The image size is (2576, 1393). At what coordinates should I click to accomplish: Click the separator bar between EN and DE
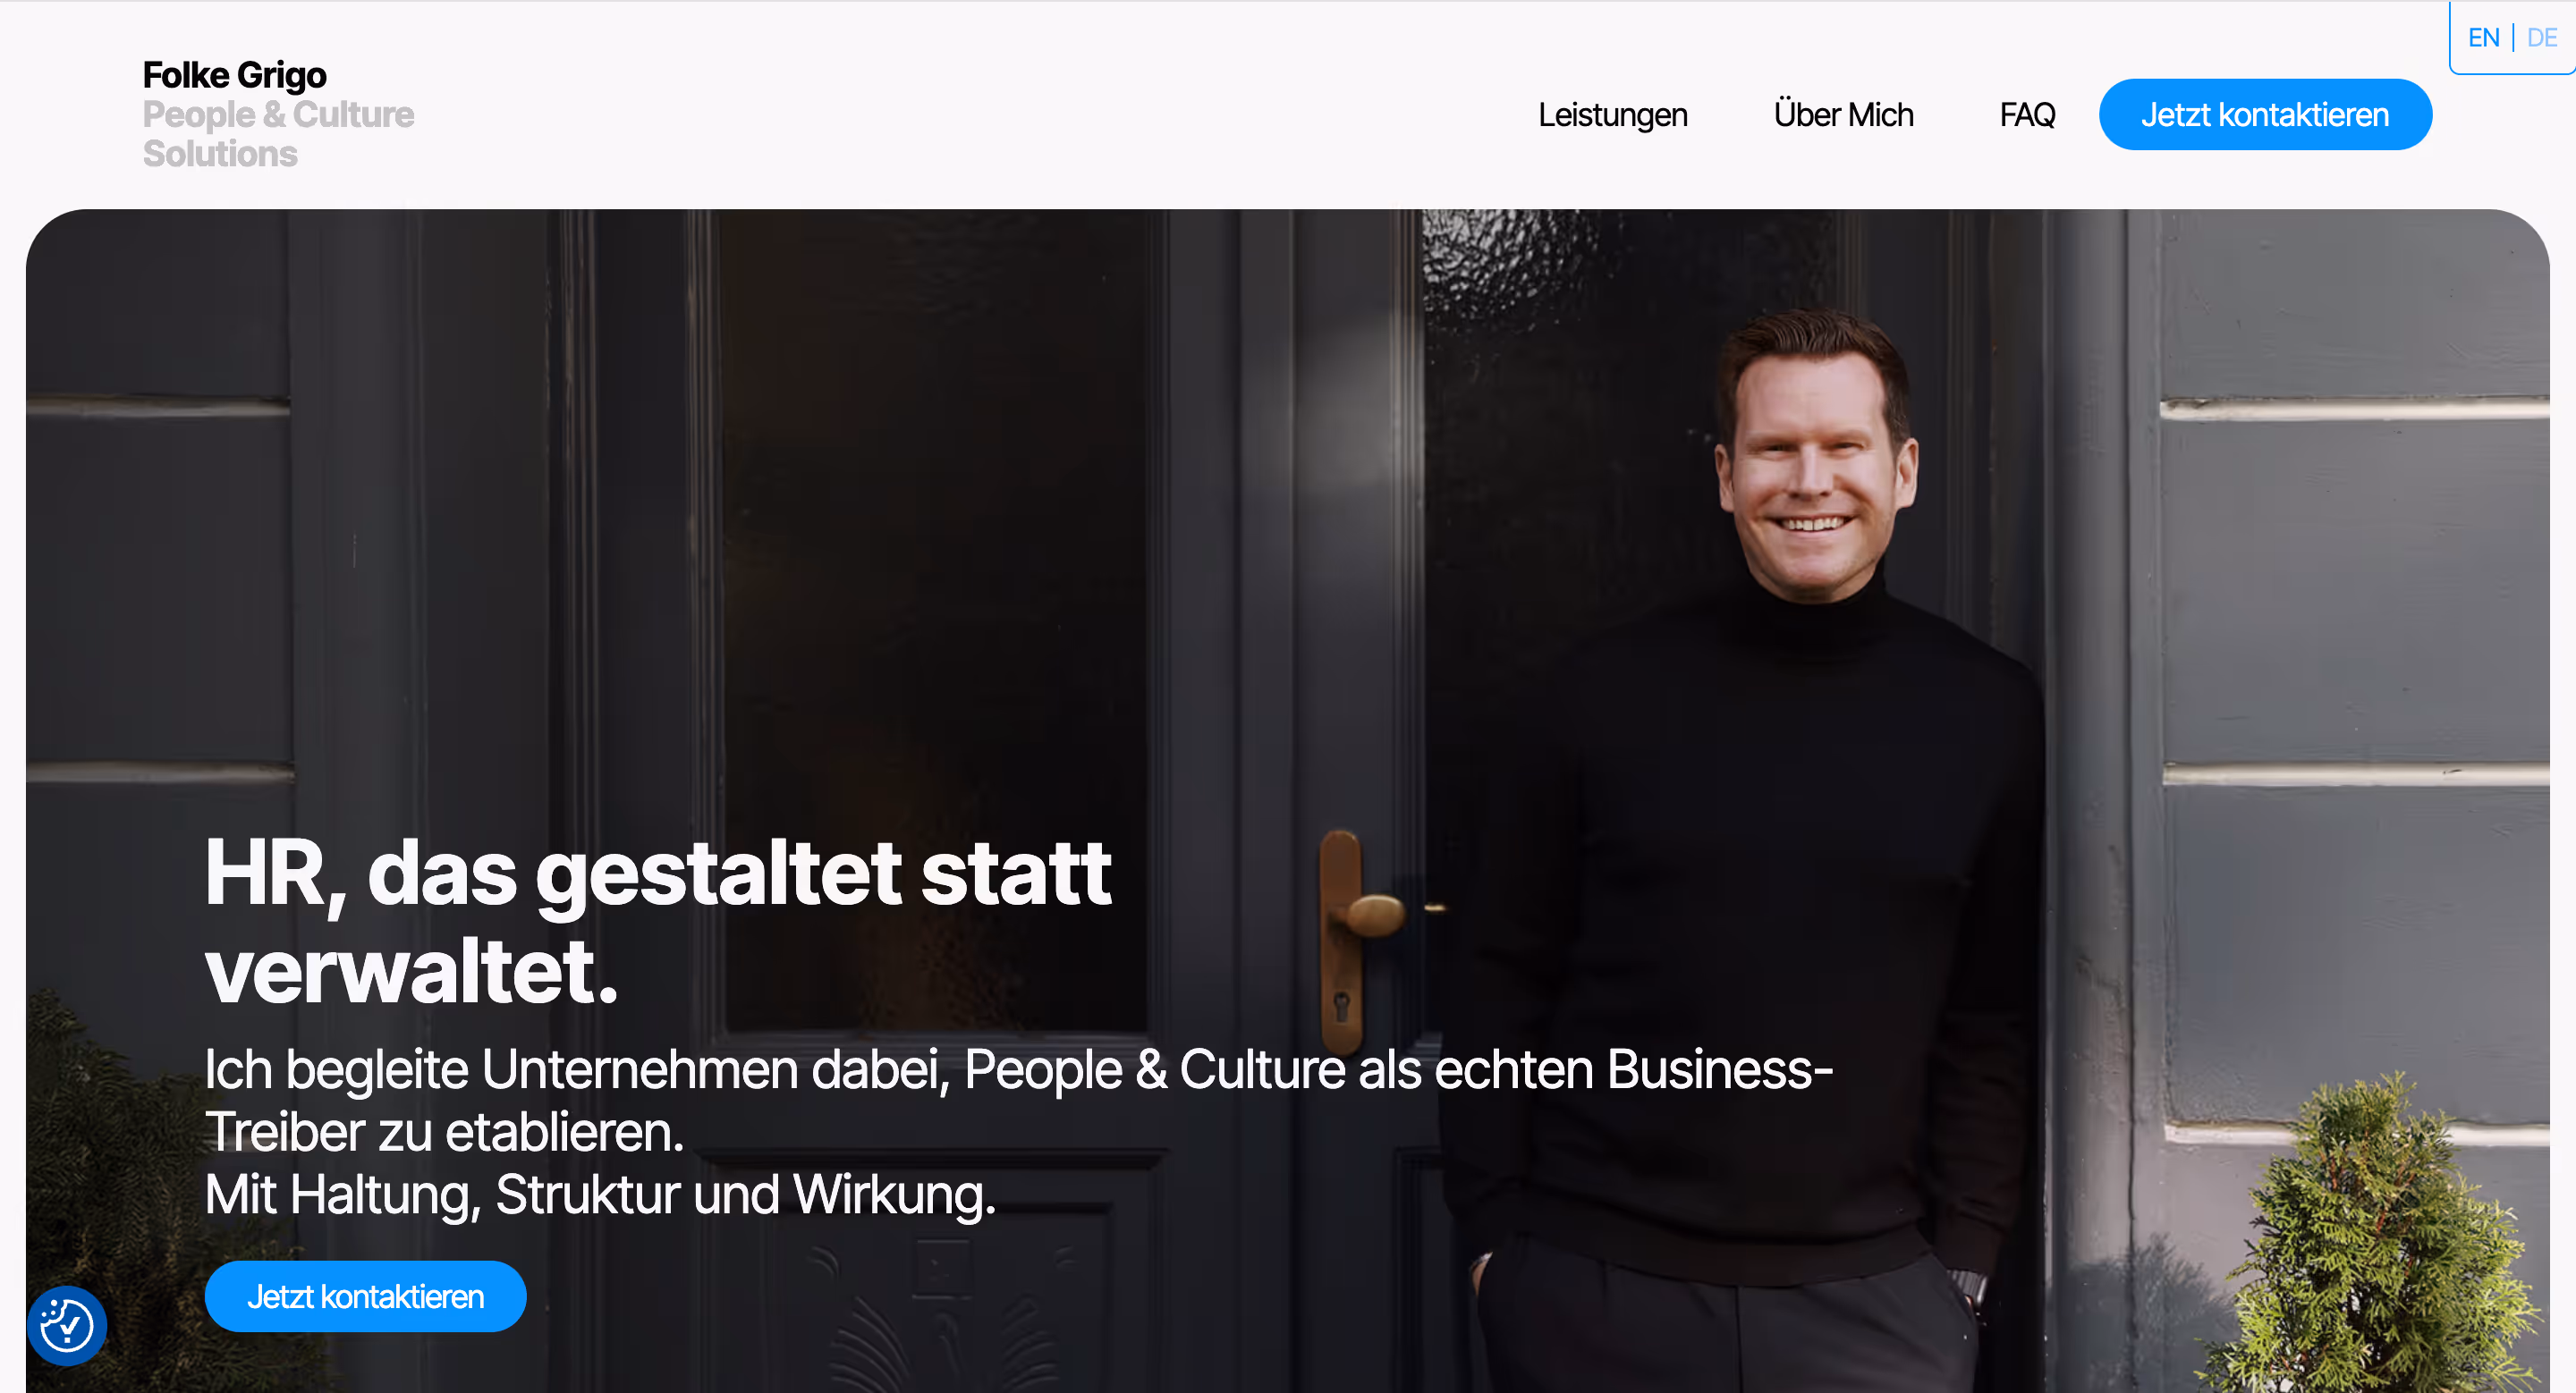[2513, 38]
